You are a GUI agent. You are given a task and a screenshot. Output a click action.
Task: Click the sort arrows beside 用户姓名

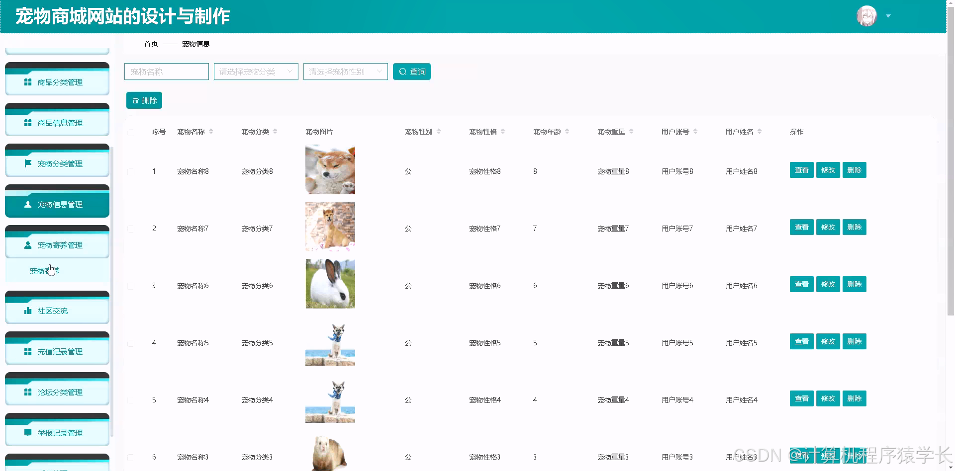point(760,132)
